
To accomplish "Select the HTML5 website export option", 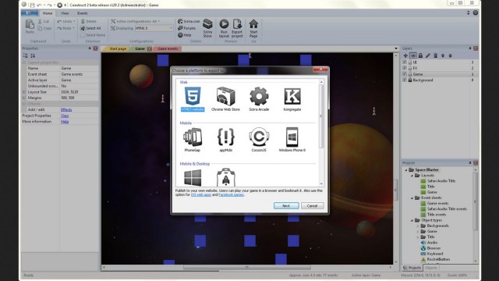I will [x=193, y=99].
